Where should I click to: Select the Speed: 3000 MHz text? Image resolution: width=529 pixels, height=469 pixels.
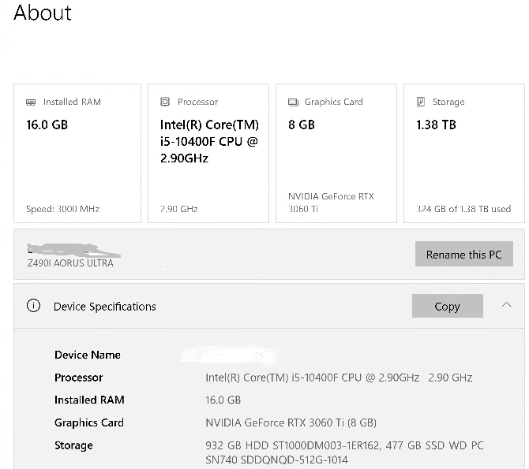[x=62, y=209]
